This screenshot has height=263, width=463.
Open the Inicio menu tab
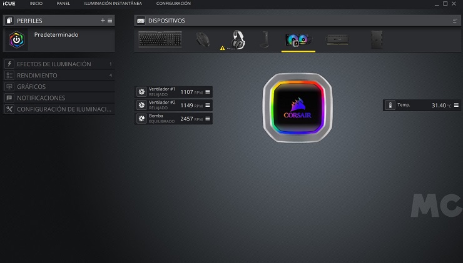tap(36, 4)
